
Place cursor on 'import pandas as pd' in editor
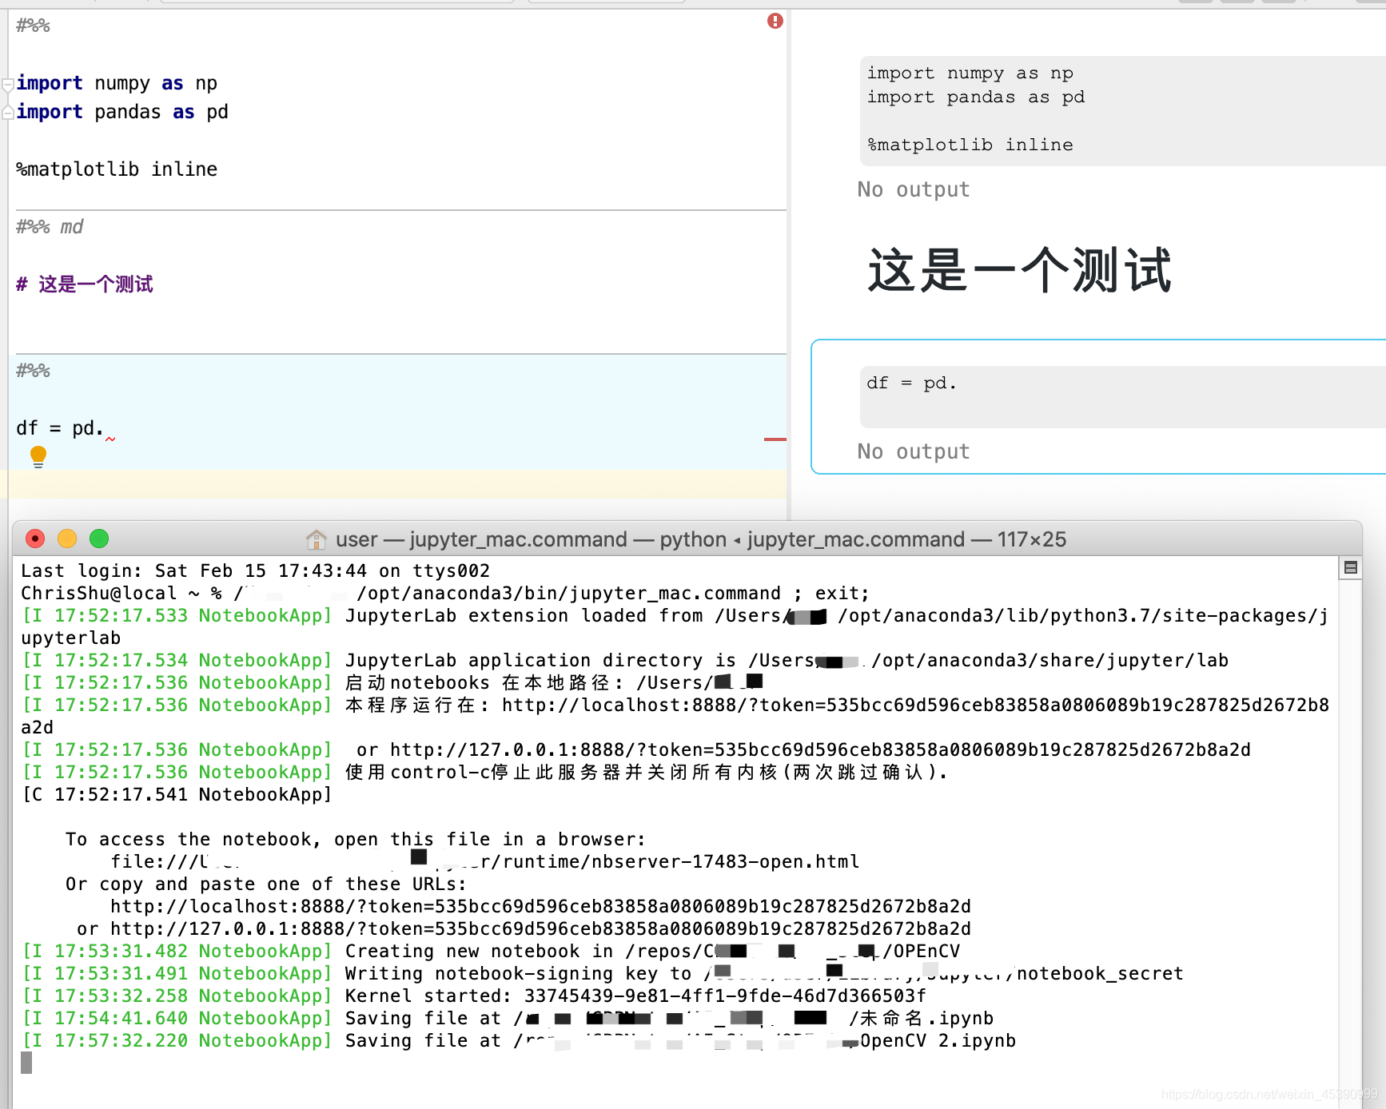coord(122,112)
